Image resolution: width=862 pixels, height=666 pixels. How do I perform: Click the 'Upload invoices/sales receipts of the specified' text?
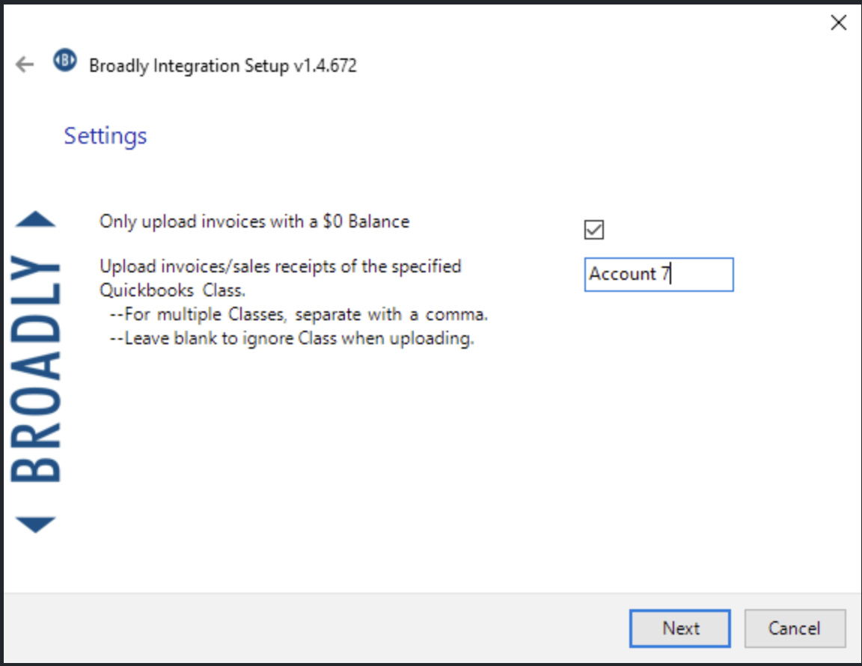pyautogui.click(x=281, y=266)
